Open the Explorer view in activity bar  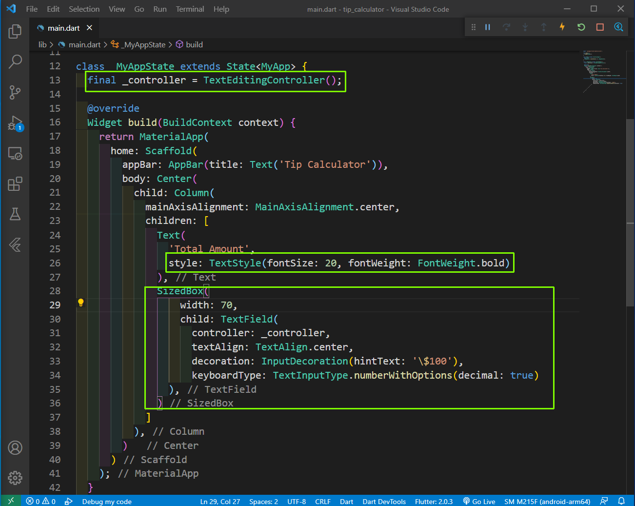tap(15, 31)
